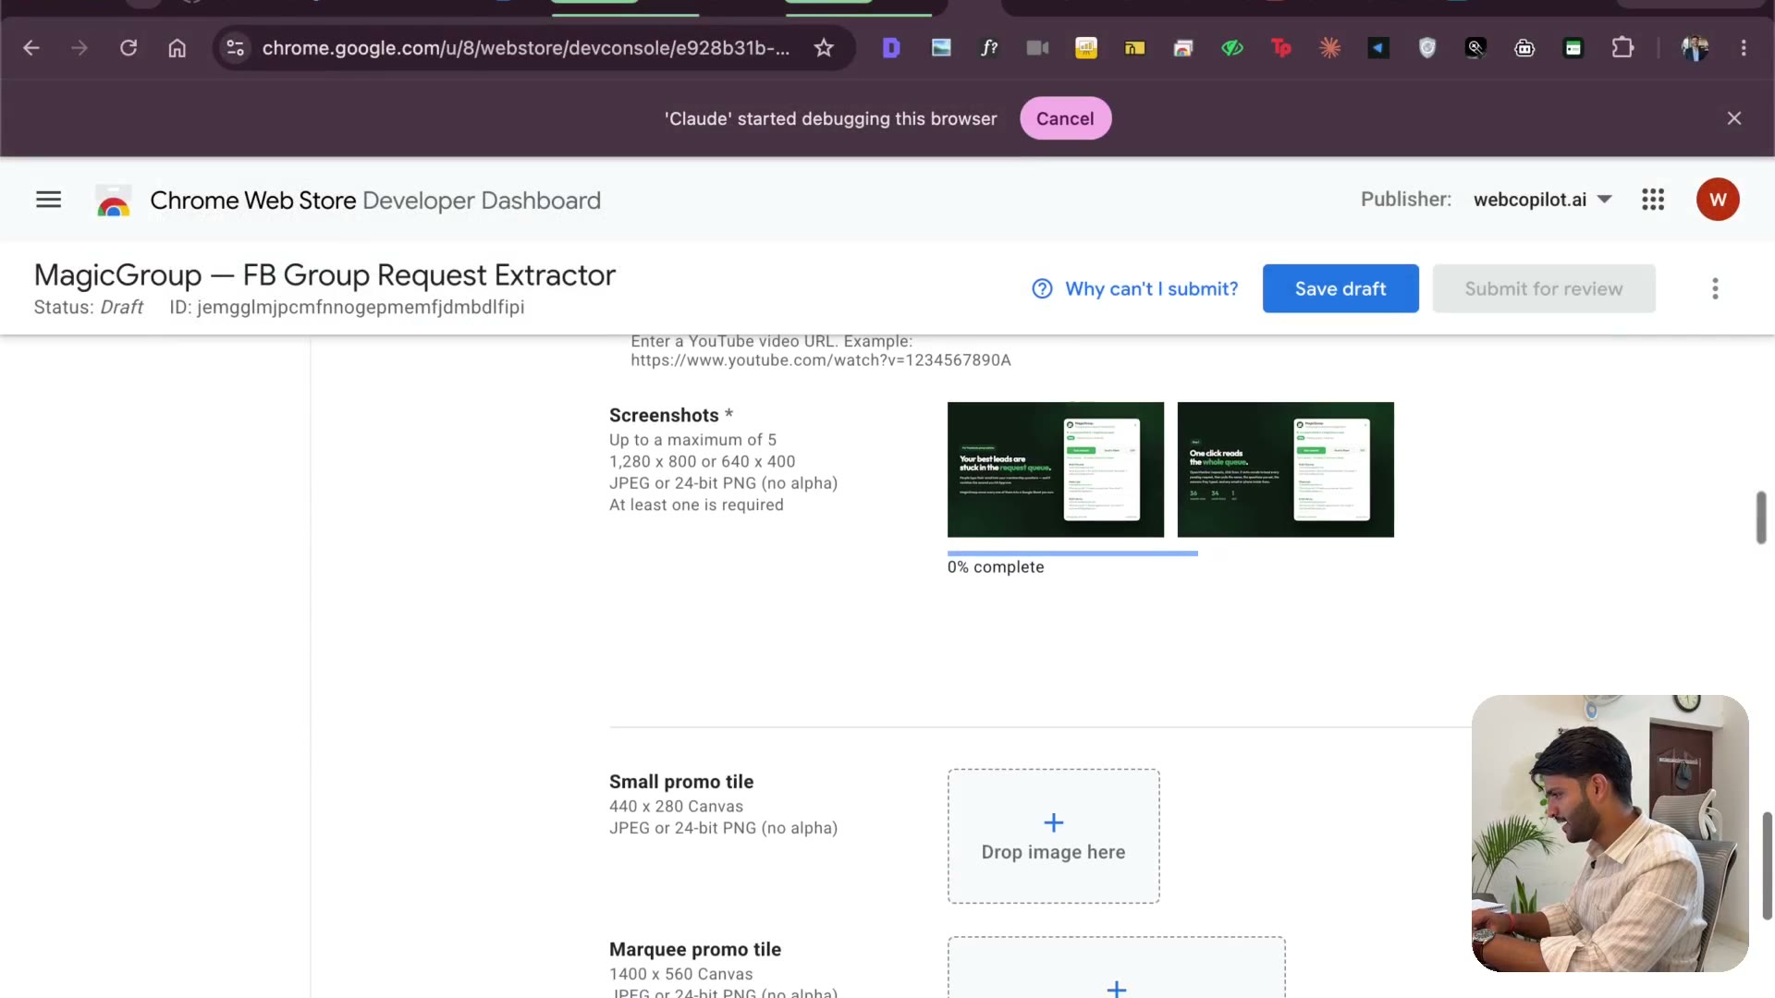1775x998 pixels.
Task: Open the orange Claude starburst extension
Action: pyautogui.click(x=1329, y=48)
